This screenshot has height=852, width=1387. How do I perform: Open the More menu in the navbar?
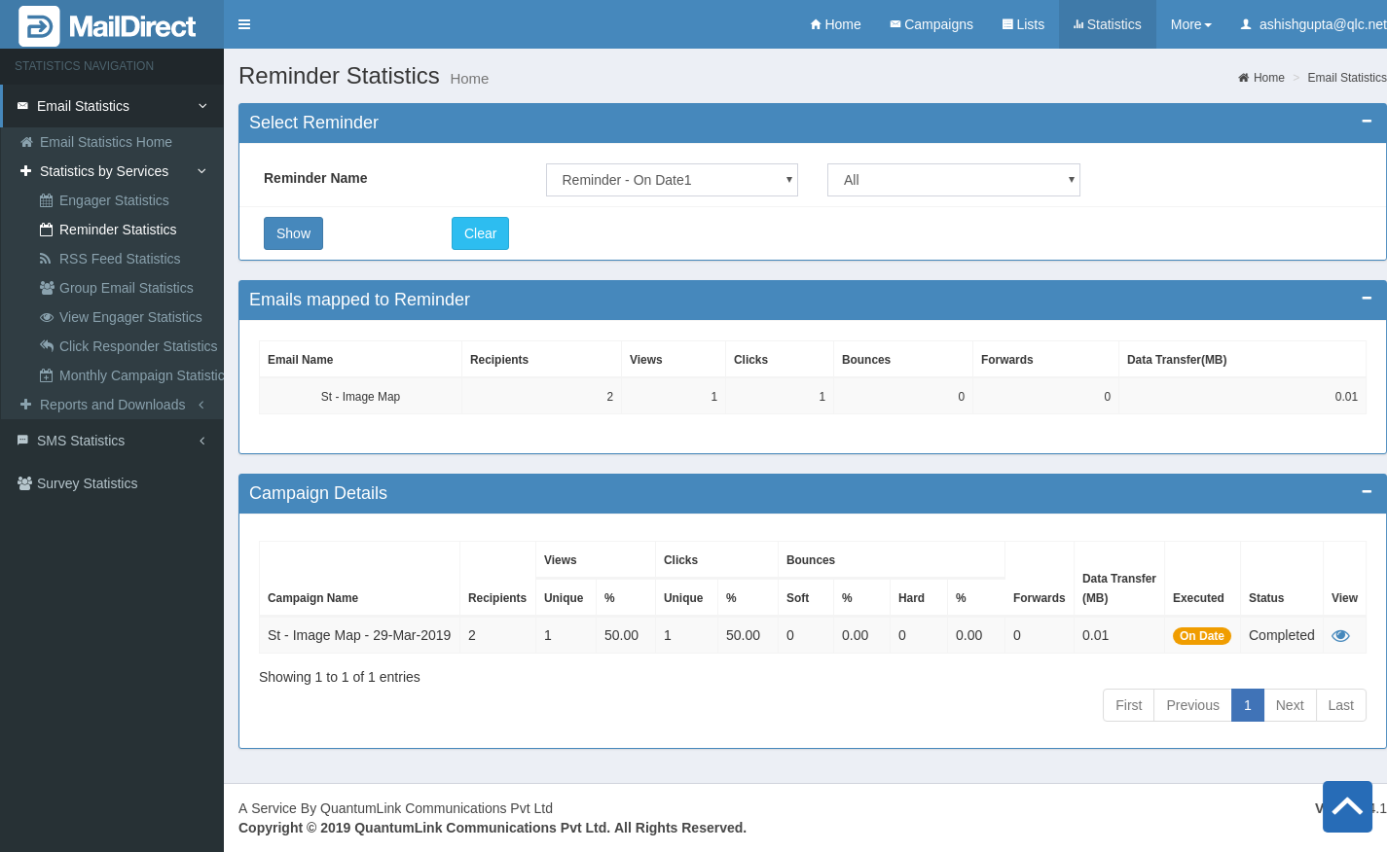[1190, 24]
